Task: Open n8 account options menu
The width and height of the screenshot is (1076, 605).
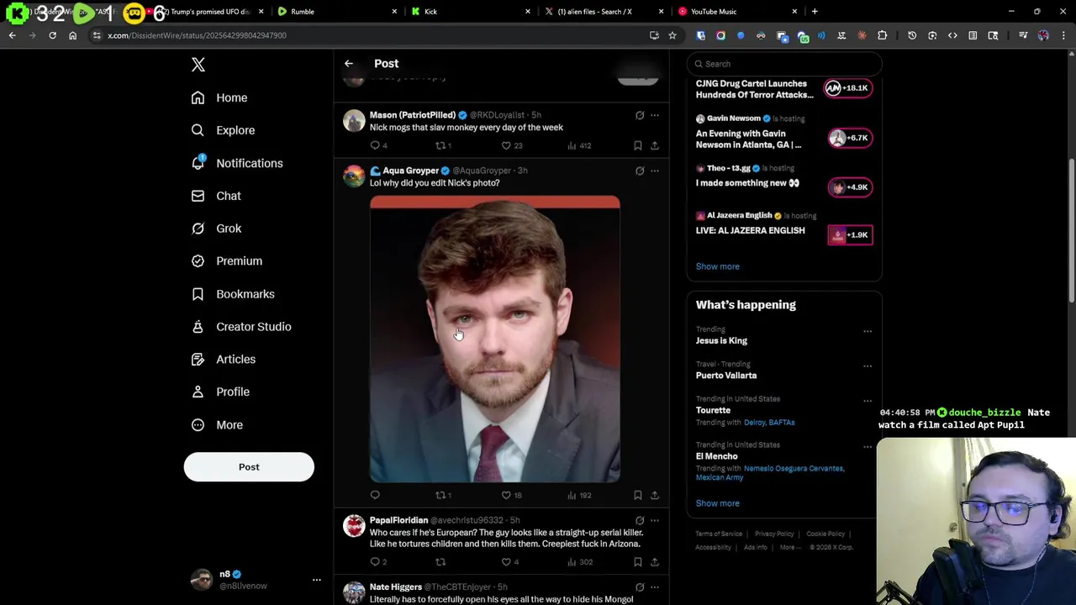Action: [317, 580]
